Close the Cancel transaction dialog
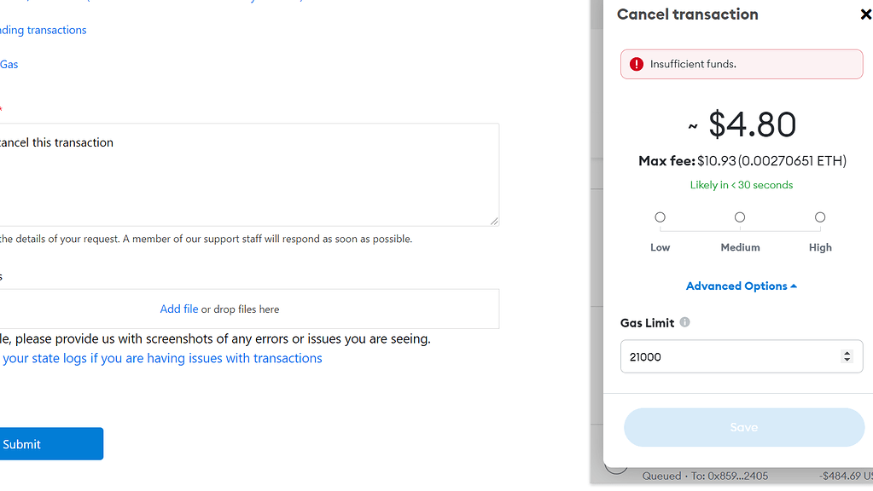The height and width of the screenshot is (491, 873). [865, 14]
